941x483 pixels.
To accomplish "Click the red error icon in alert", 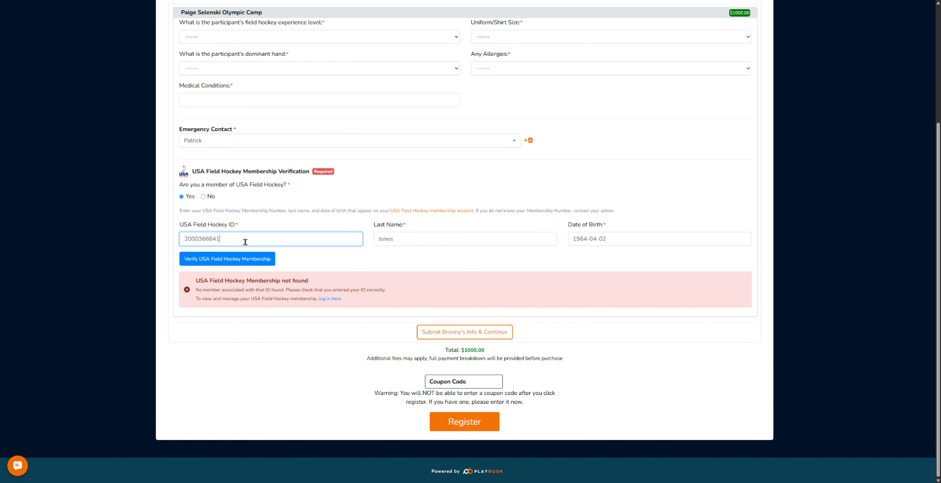I will [187, 290].
